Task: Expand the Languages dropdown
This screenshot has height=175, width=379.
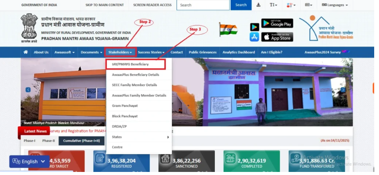Action: (335, 5)
